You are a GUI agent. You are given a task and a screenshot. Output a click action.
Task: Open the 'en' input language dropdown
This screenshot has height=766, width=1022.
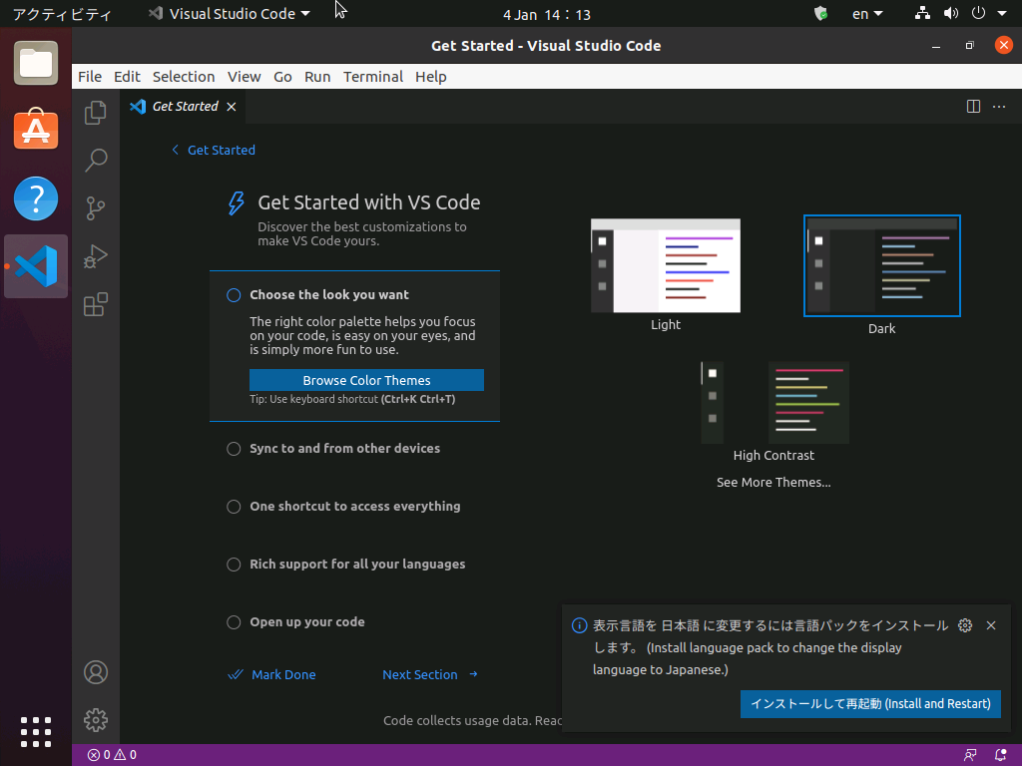tap(867, 14)
